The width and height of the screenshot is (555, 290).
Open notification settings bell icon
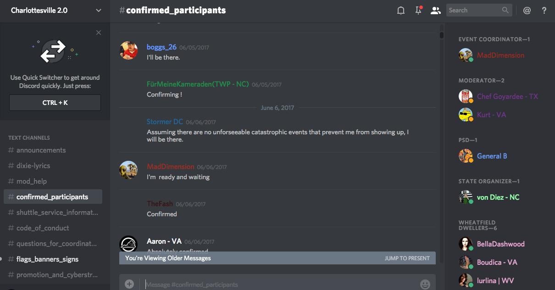[x=401, y=10]
